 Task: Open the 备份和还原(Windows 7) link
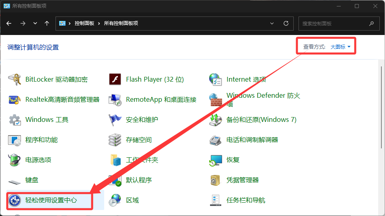point(261,120)
